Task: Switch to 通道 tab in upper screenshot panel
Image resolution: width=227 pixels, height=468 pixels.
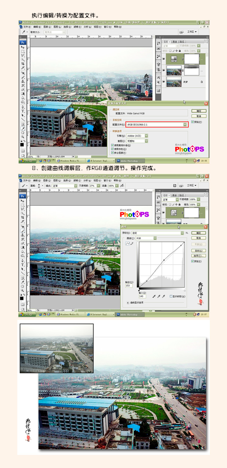Action: [x=174, y=42]
